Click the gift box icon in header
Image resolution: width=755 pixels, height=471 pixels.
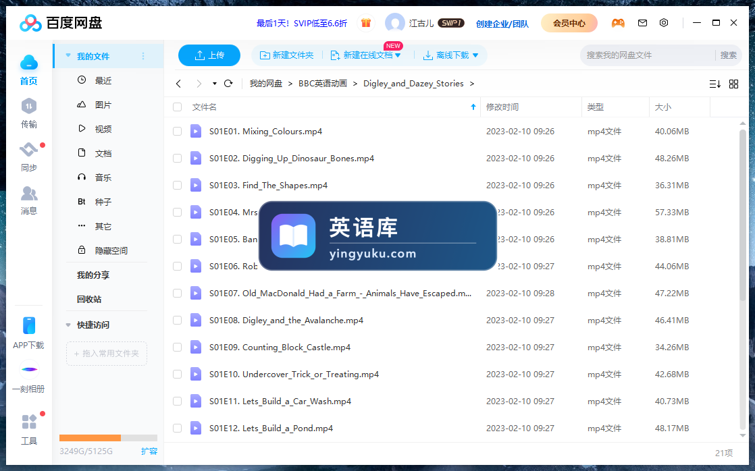point(366,23)
